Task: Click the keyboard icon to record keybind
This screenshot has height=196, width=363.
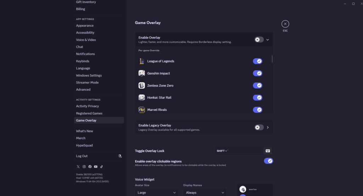Action: pyautogui.click(x=268, y=151)
